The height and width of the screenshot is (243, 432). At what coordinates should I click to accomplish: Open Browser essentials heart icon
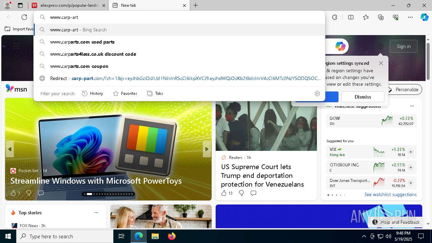(396, 17)
